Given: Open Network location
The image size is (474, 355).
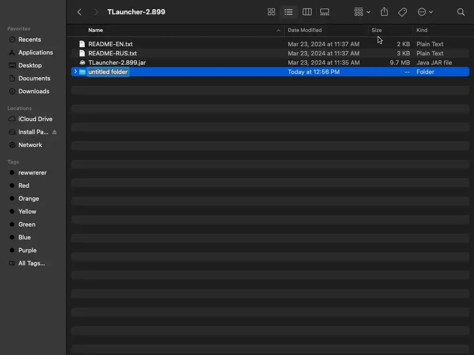Looking at the screenshot, I should click(30, 145).
